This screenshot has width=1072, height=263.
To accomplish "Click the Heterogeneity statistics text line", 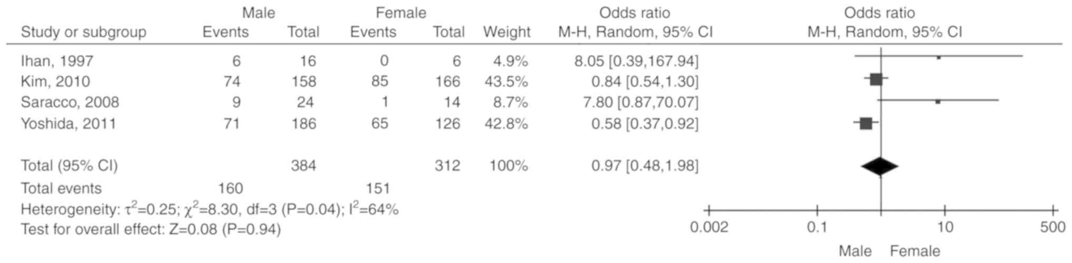I will tap(209, 210).
